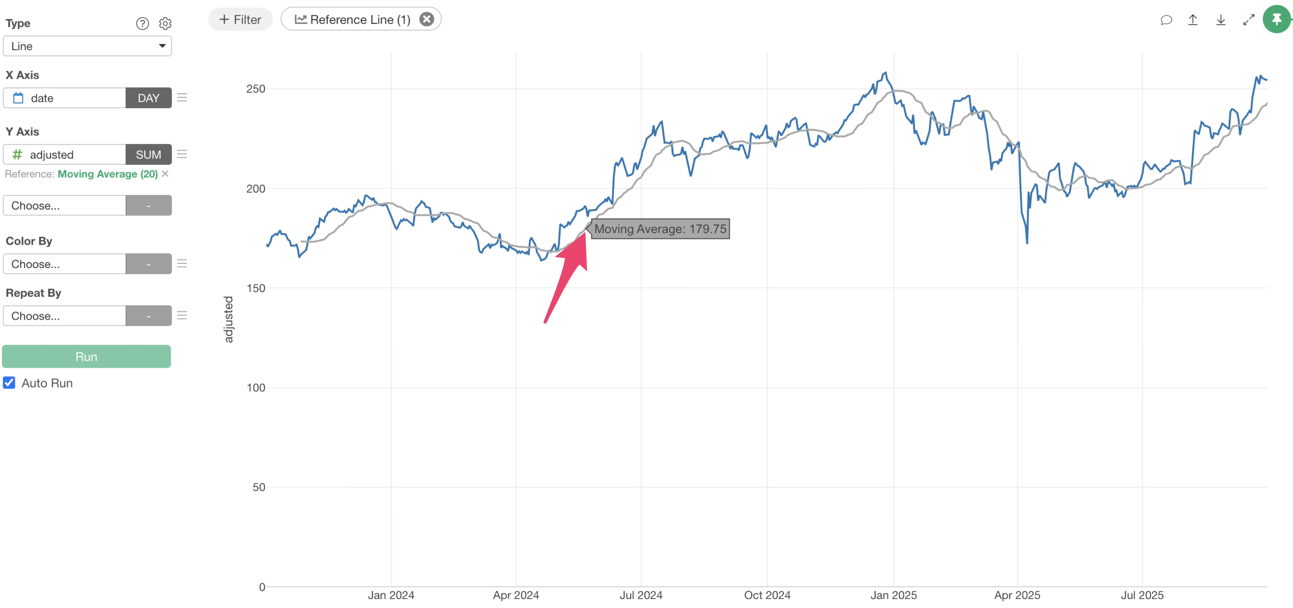Click the green Run button
This screenshot has width=1293, height=608.
(86, 356)
